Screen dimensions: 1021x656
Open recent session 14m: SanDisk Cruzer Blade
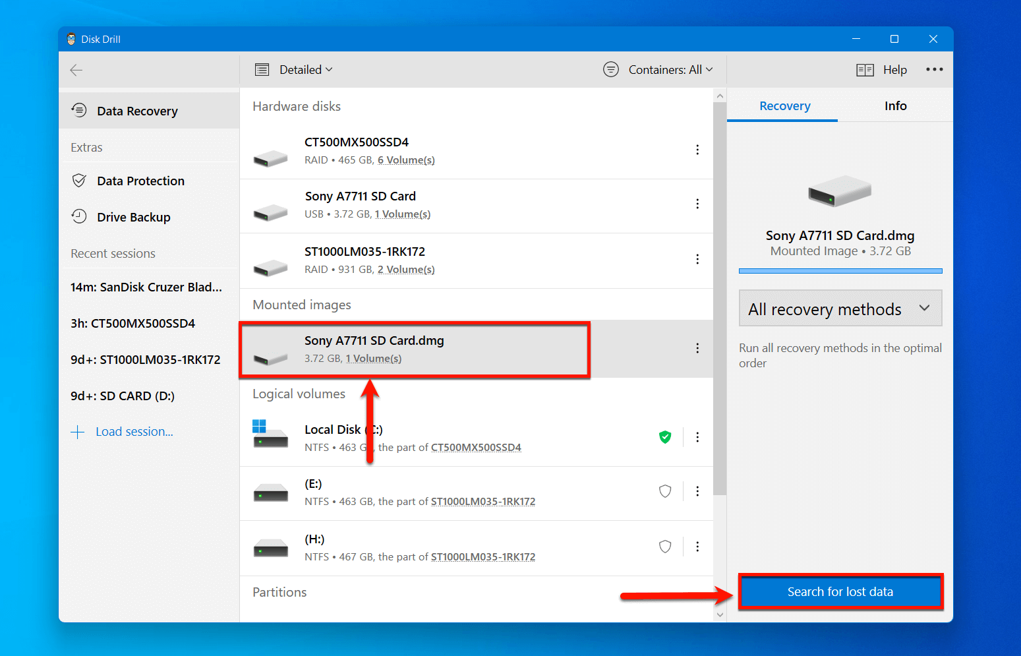(146, 287)
